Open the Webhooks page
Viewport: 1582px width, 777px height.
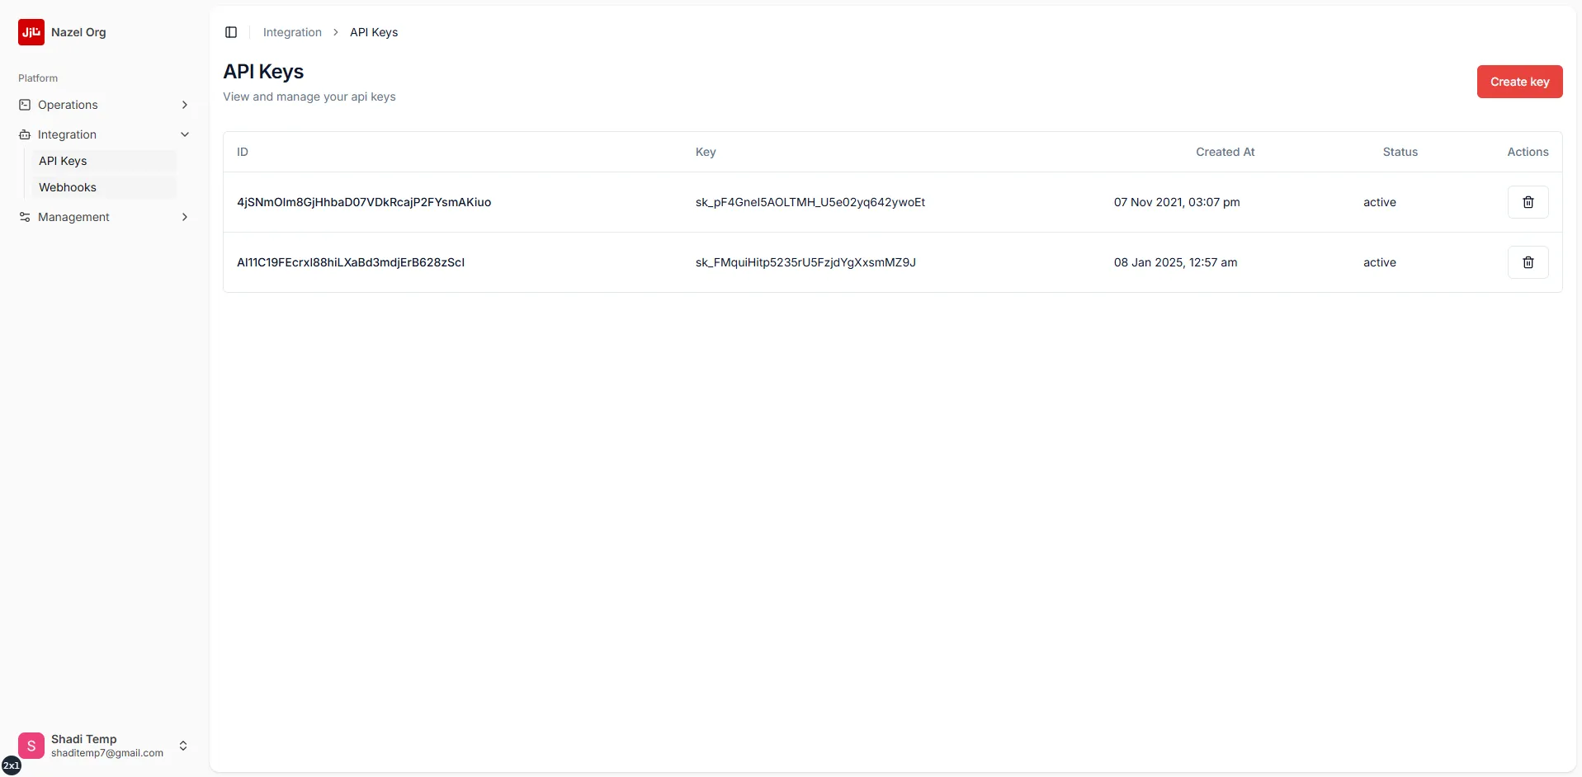click(x=67, y=187)
